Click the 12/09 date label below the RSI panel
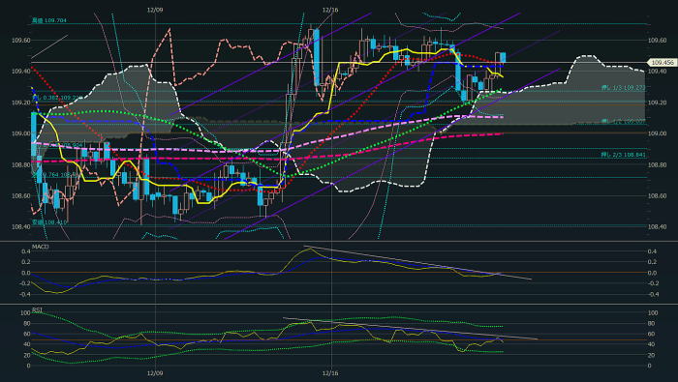This screenshot has width=678, height=382. coord(155,372)
